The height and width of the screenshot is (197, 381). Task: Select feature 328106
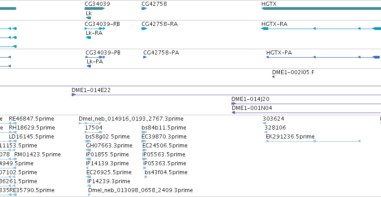click(275, 128)
